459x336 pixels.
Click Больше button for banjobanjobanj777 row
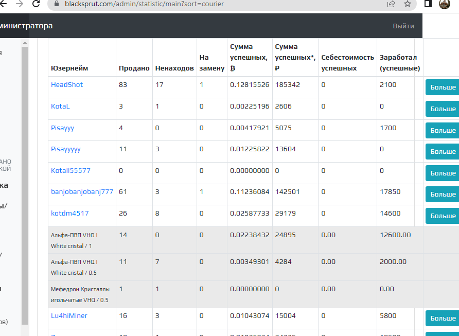[443, 194]
